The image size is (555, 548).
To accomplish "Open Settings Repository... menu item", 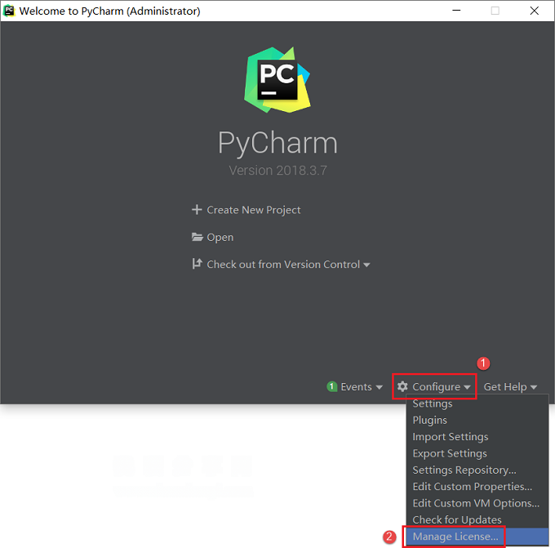I will tap(464, 470).
